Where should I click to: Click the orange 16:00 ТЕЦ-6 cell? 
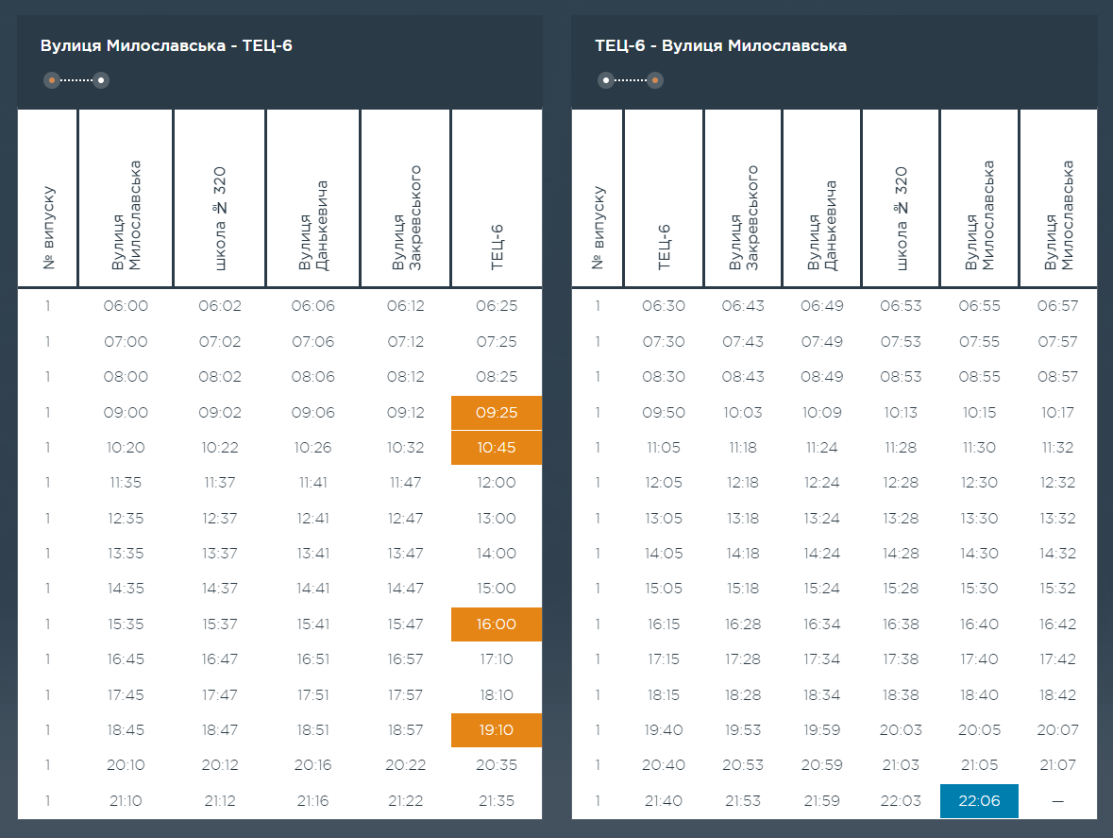[497, 624]
